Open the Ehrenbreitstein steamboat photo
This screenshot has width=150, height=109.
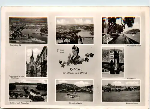(x=74, y=91)
